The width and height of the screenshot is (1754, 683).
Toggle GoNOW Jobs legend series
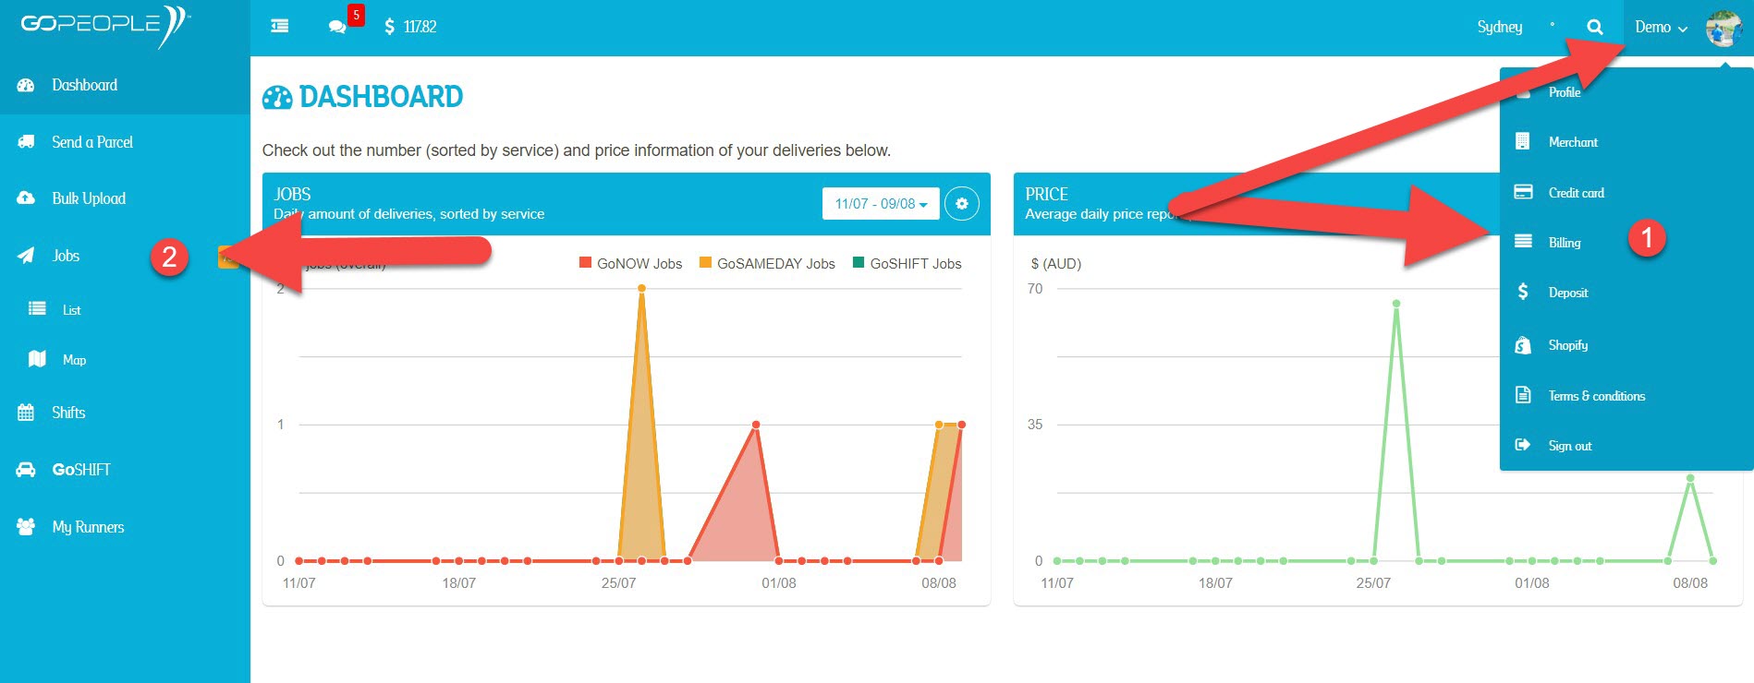631,263
